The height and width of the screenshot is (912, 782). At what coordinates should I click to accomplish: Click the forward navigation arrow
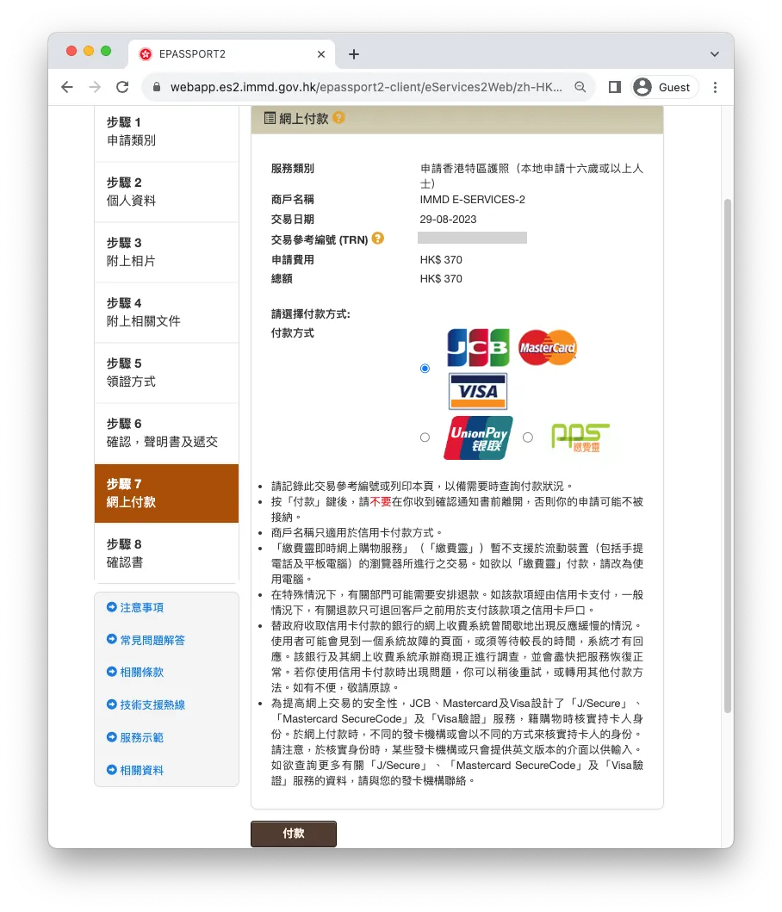(x=95, y=87)
